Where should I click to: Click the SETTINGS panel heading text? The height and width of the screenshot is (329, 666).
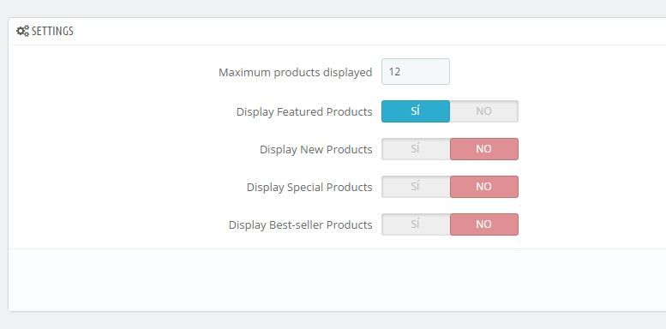tap(52, 31)
